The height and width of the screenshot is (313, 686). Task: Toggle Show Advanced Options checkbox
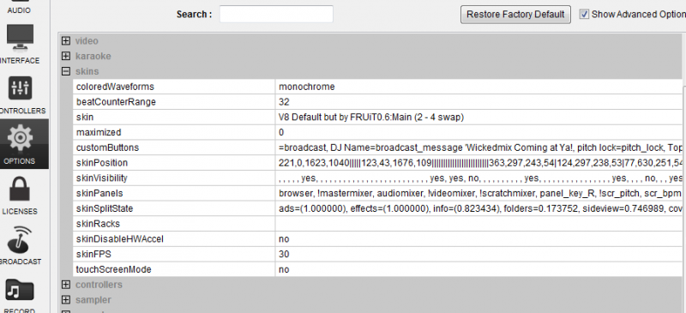pos(584,14)
